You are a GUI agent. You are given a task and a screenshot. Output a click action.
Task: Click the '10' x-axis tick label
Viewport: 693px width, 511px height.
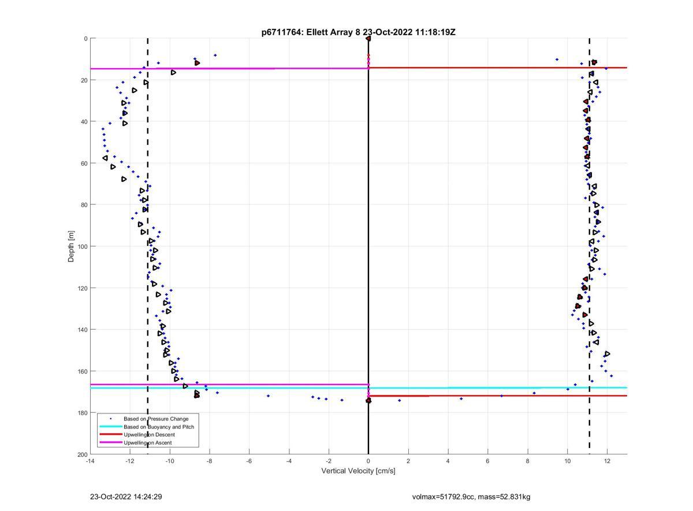(x=568, y=461)
